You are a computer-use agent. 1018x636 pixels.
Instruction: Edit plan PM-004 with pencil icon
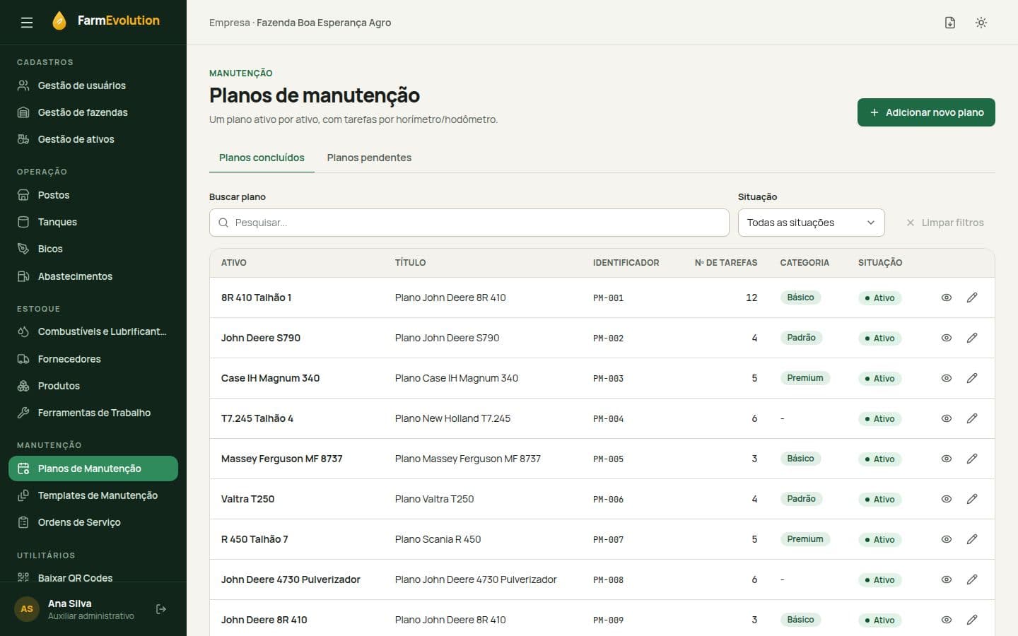pos(972,418)
